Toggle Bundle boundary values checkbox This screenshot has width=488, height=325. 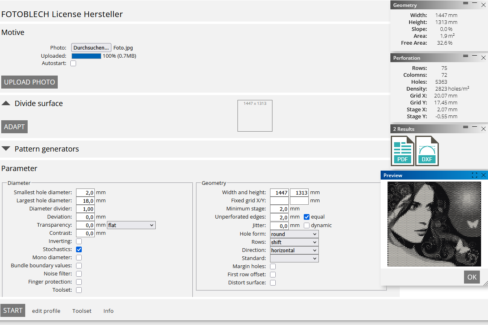coord(79,266)
